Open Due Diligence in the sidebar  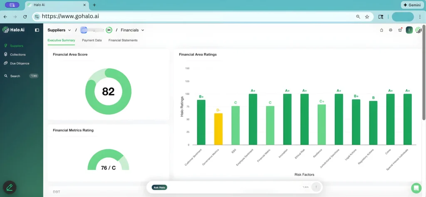20,63
